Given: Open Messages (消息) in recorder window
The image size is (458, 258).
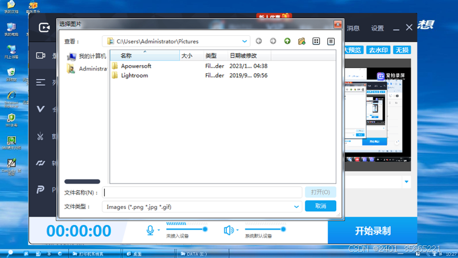Looking at the screenshot, I should [353, 28].
